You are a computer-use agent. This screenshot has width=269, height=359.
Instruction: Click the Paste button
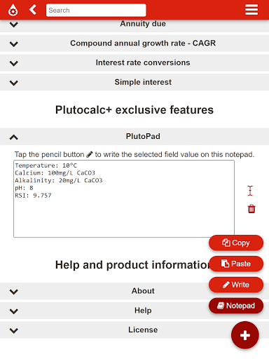236,264
